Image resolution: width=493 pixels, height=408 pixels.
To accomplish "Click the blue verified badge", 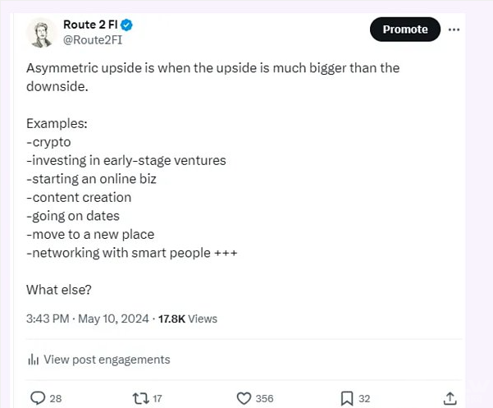I will 126,25.
